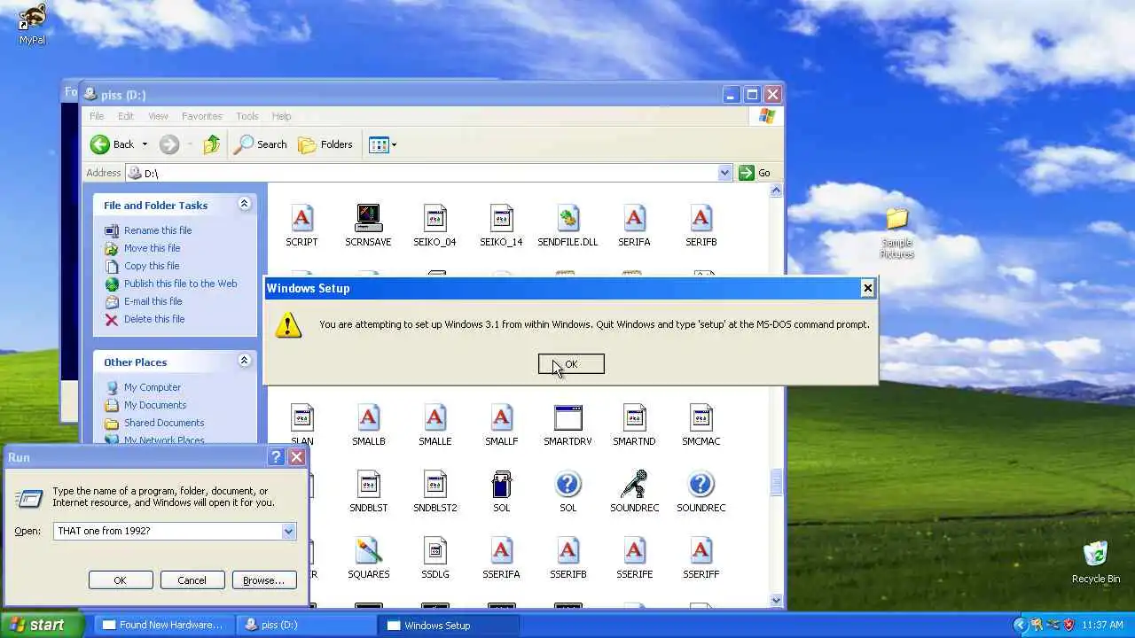Click Browse... in the Run dialog
Viewport: 1135px width, 638px height.
click(263, 580)
